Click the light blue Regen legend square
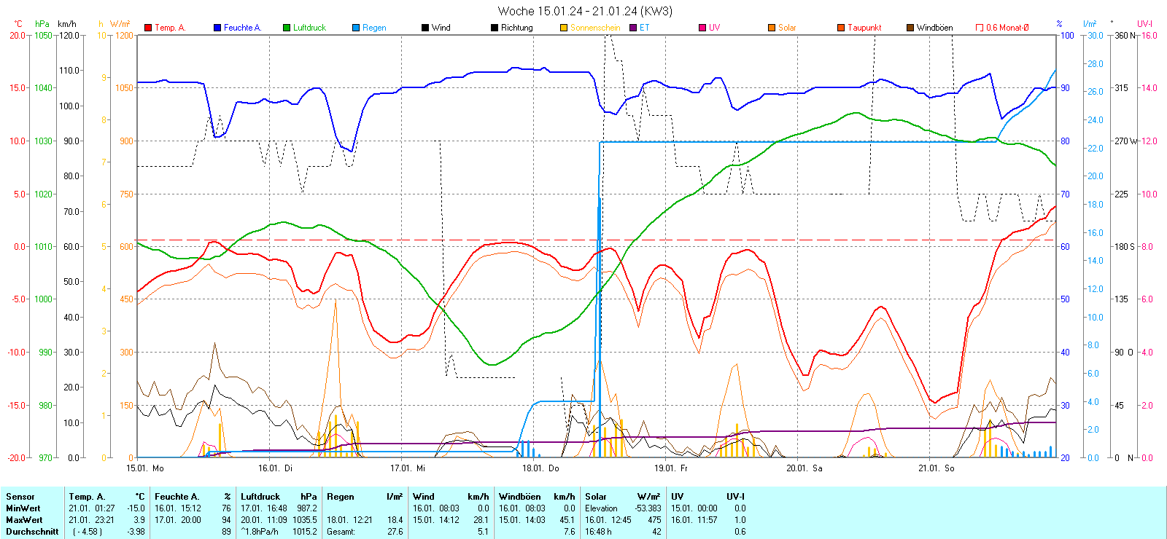Image resolution: width=1167 pixels, height=539 pixels. (356, 28)
